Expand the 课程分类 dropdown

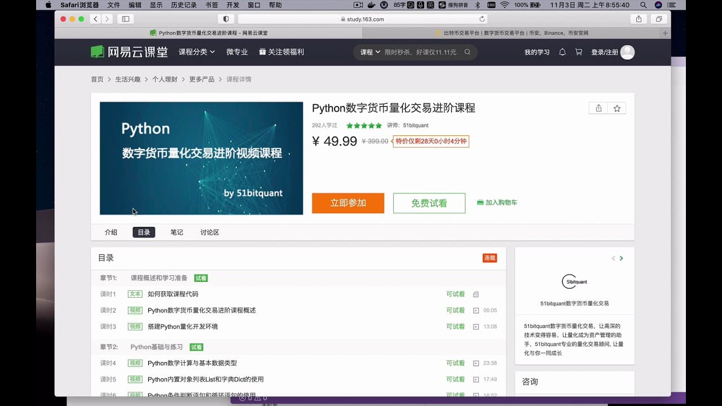coord(197,52)
